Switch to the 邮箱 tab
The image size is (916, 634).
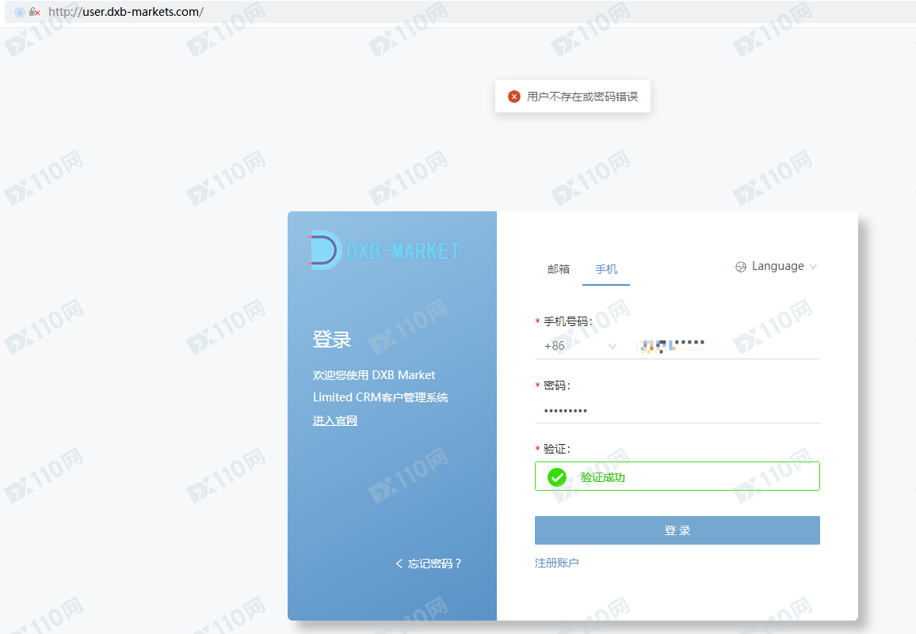[x=559, y=269]
